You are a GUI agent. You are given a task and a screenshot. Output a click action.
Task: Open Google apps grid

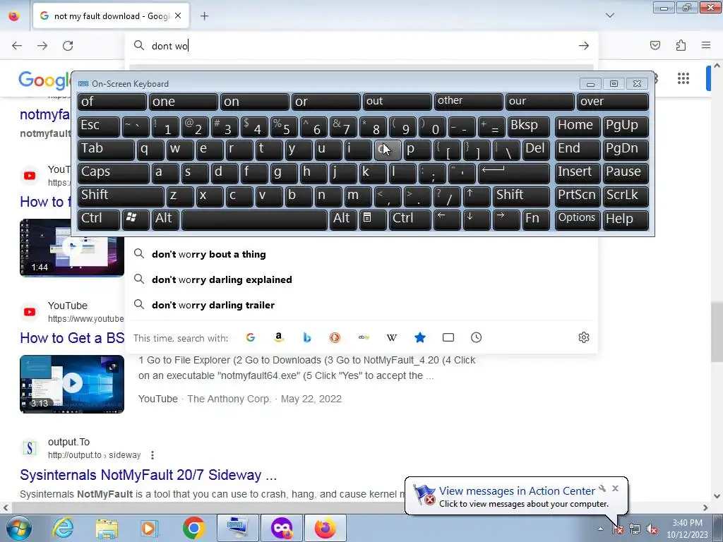tap(683, 78)
